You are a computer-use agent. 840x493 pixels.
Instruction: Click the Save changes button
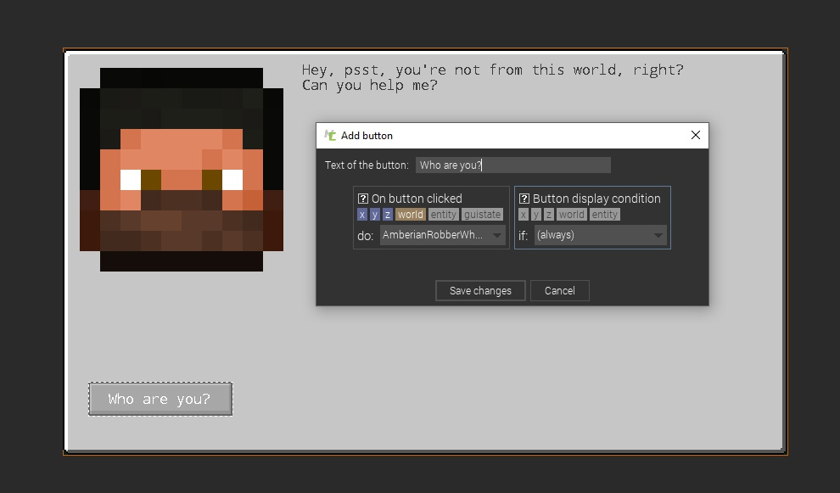click(x=479, y=290)
